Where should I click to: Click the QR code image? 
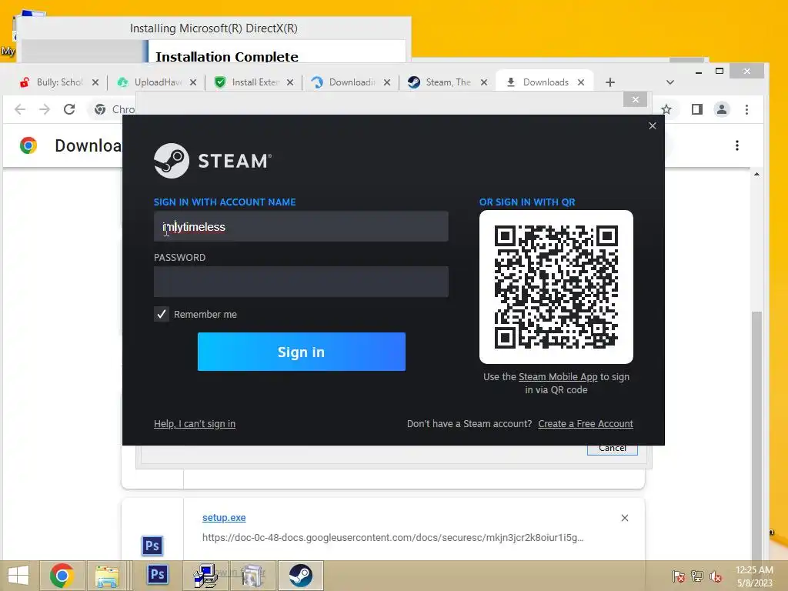(x=556, y=287)
